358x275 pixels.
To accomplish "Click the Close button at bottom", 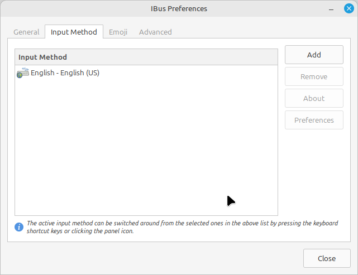I will coord(327,258).
